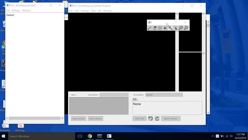
Task: Open Settings menu in Dataset window
Action: (x=16, y=10)
